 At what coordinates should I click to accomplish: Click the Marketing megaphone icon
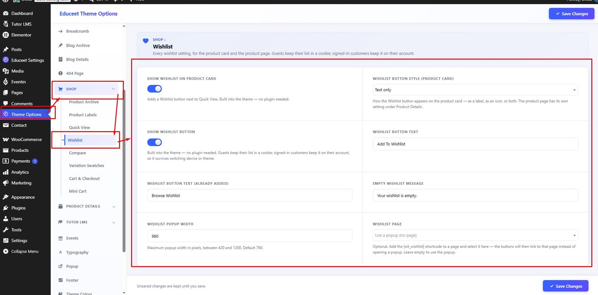6,183
